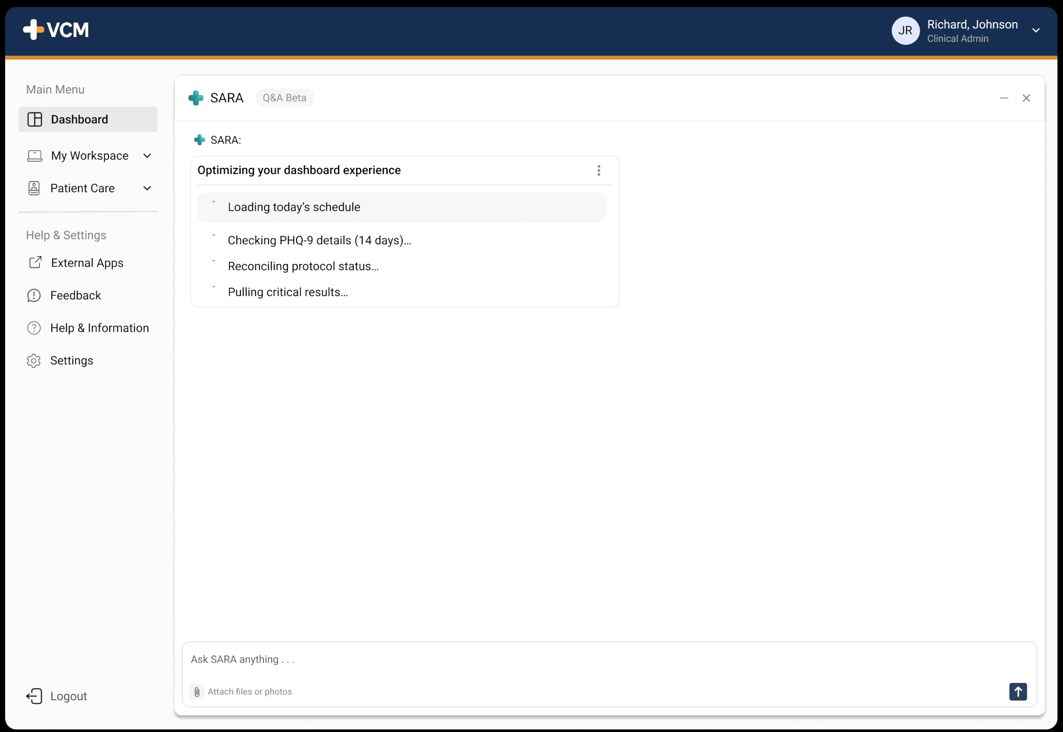Open the three-dot card options menu
Viewport: 1063px width, 732px height.
[598, 170]
